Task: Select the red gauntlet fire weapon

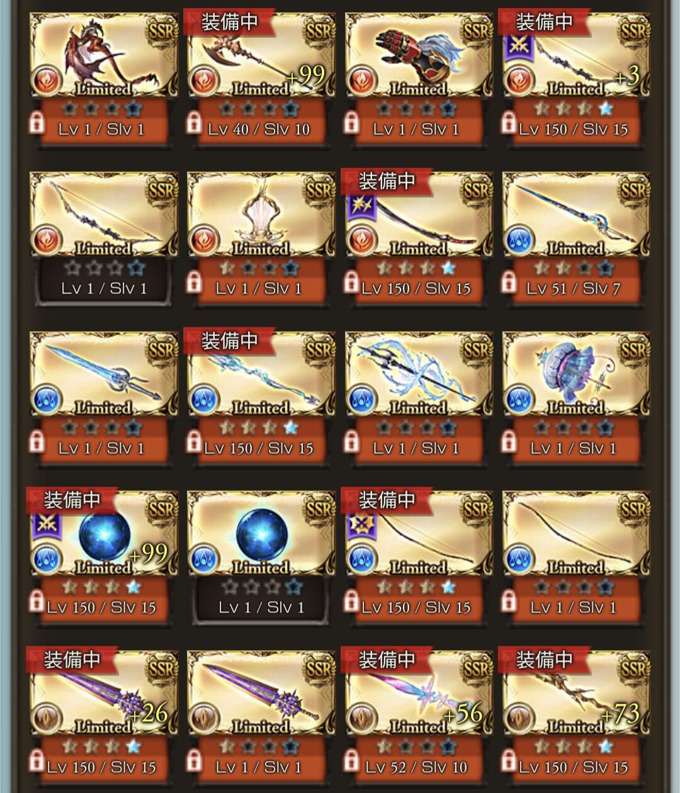Action: pos(419,55)
